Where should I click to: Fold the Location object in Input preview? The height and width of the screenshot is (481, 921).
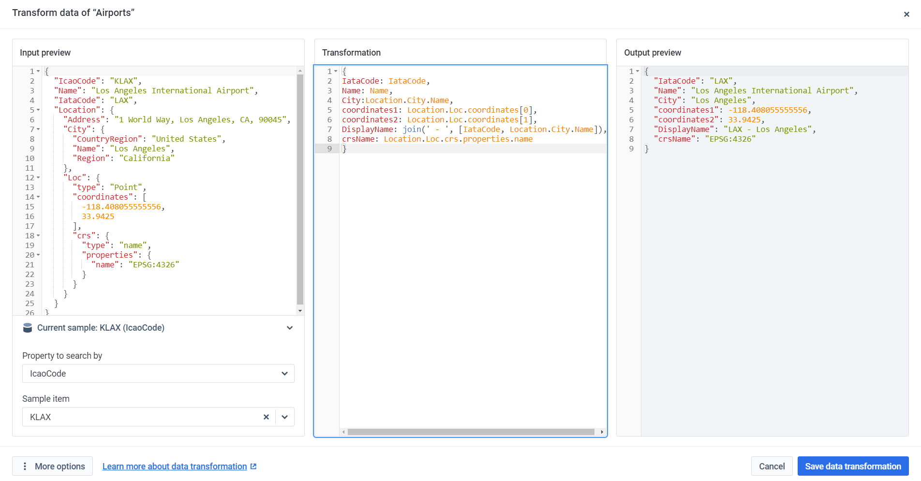[38, 110]
